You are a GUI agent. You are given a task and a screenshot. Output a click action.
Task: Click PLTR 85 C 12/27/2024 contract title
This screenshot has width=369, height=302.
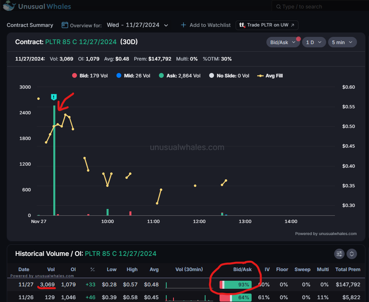tap(81, 42)
